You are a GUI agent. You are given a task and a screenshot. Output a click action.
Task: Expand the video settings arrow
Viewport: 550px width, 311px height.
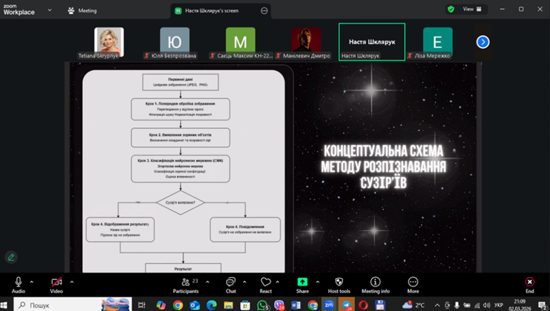(72, 281)
